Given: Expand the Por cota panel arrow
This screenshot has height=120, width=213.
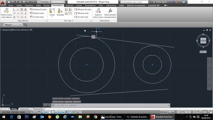Looking at the screenshot, I should (73, 21).
